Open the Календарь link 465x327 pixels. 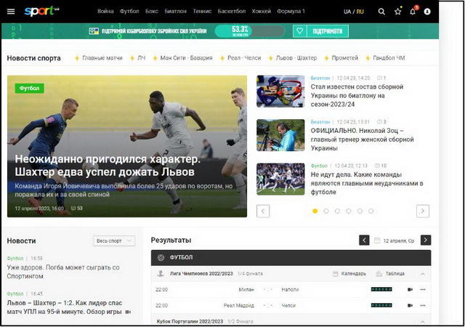coord(354,273)
